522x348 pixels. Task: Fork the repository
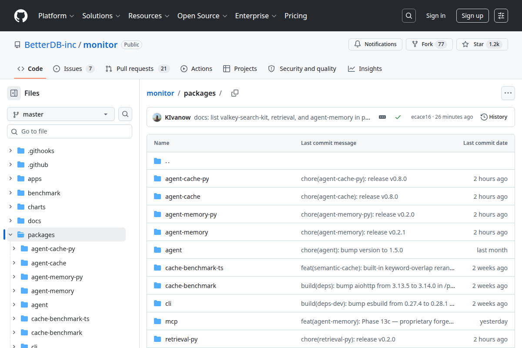(429, 44)
